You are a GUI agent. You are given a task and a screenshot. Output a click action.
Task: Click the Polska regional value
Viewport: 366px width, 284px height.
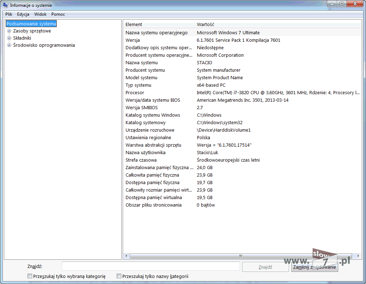click(x=203, y=137)
